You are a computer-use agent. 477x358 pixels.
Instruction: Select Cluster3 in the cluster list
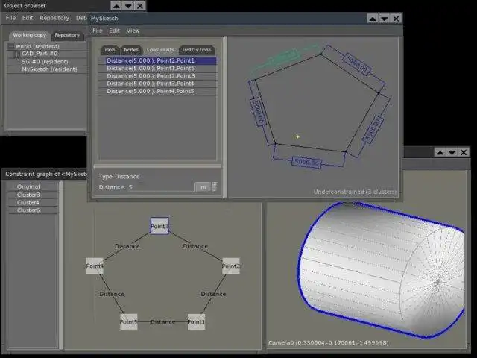point(28,195)
